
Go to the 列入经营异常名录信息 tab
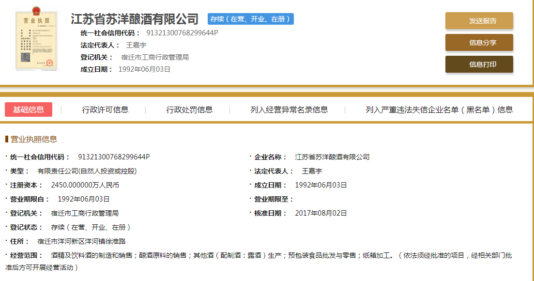click(x=289, y=109)
